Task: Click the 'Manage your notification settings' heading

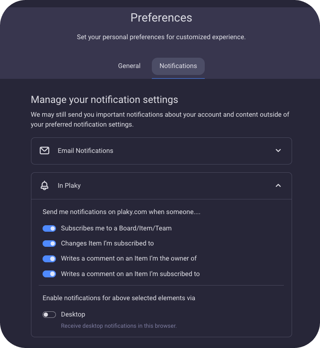Action: coord(105,99)
